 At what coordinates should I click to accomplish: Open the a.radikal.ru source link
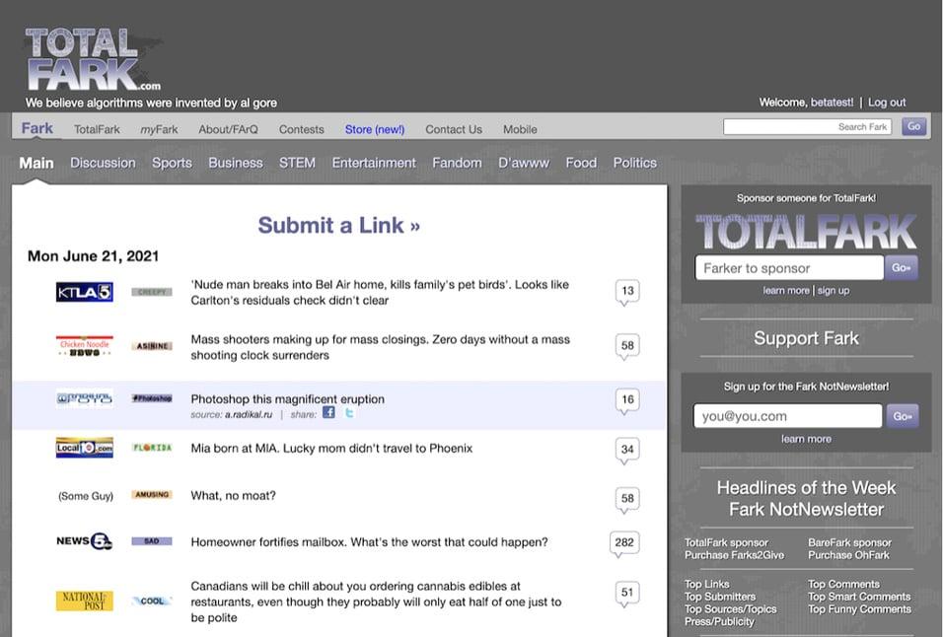coord(249,415)
